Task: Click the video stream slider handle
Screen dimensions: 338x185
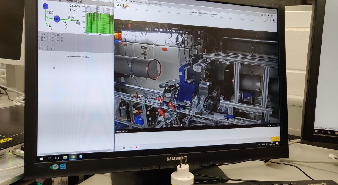Action: pyautogui.click(x=182, y=125)
